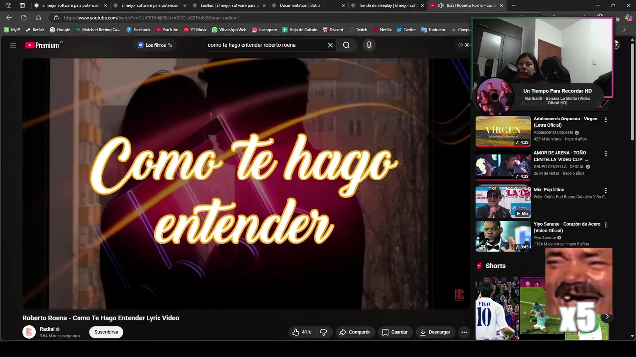Open more actions ellipsis below video
The image size is (636, 357).
tap(464, 332)
